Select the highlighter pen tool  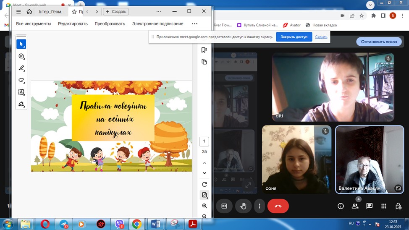click(x=21, y=68)
